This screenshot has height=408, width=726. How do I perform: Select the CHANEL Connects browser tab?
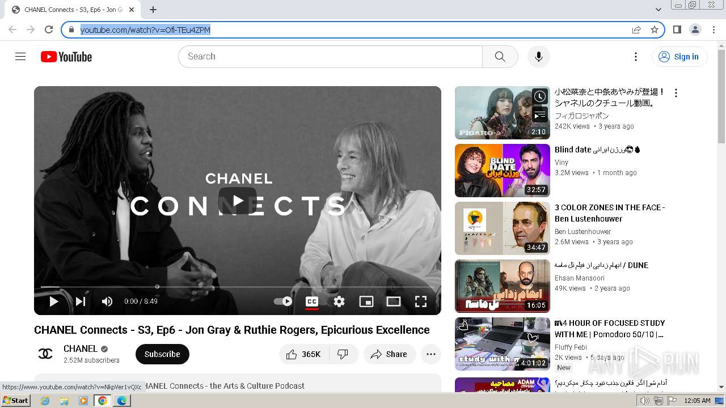coord(73,10)
